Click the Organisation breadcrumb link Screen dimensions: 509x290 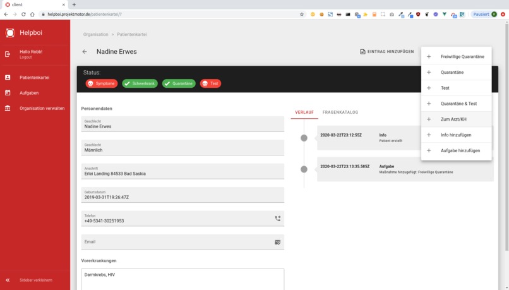click(x=95, y=34)
